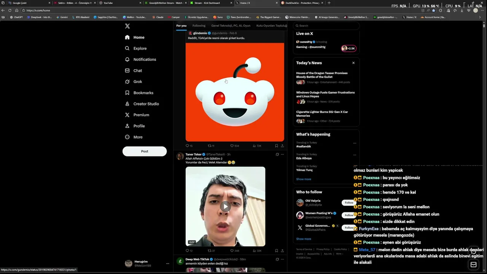The image size is (487, 274).
Task: Open Kutu Oyunları Topluluğu tab
Action: [272, 25]
